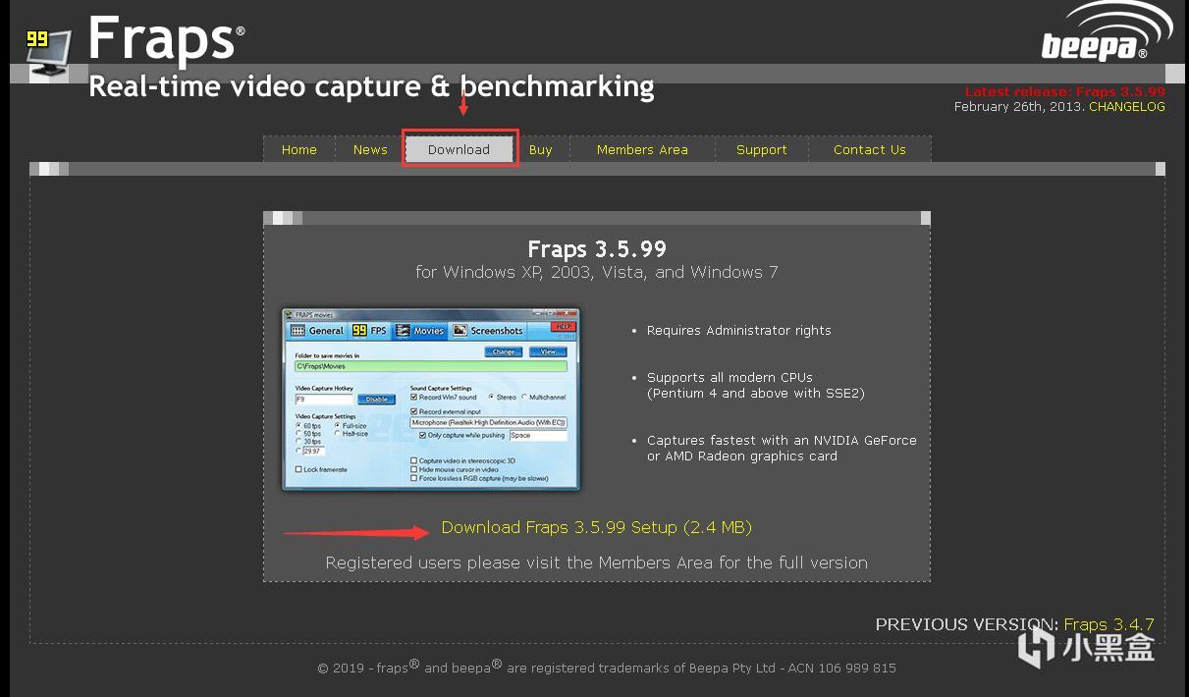Open previous version Fraps 3.4.7 link
The height and width of the screenshot is (697, 1189).
[x=1109, y=624]
